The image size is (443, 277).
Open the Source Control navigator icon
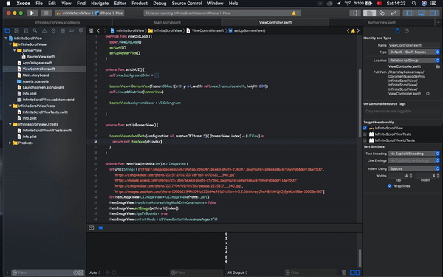[x=17, y=30]
